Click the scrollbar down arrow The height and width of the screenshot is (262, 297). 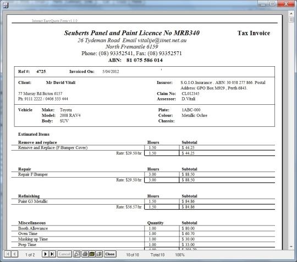(291, 247)
